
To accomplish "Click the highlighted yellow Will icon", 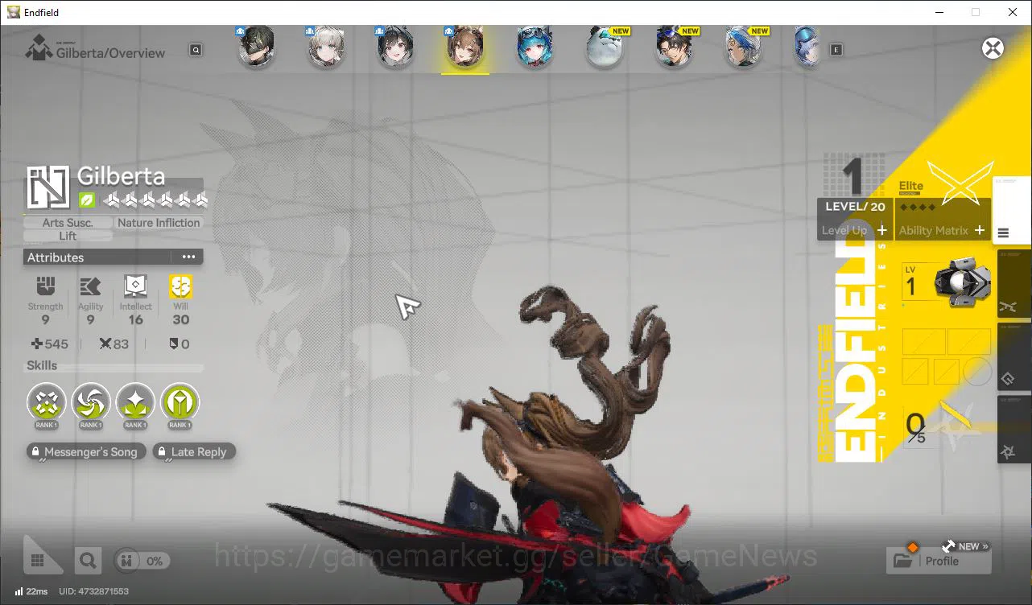I will click(x=180, y=286).
